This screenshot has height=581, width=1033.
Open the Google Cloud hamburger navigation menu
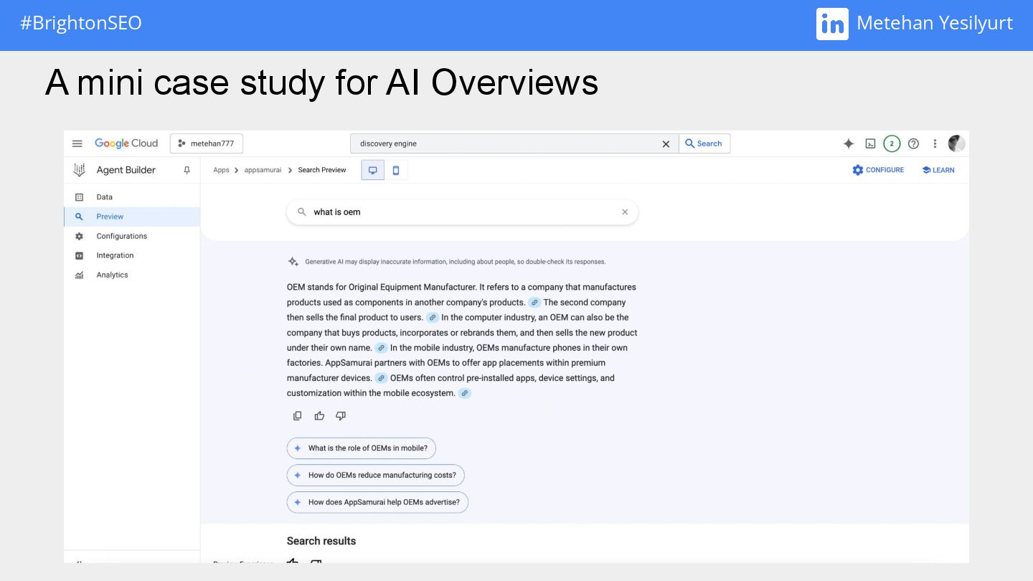click(77, 143)
